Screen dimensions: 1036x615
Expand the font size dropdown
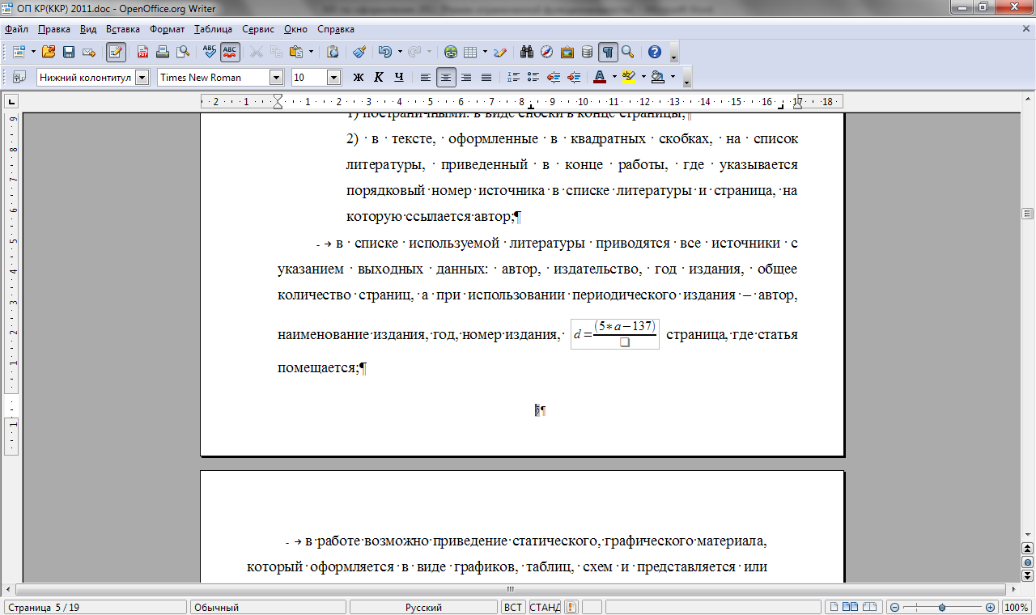coord(333,78)
